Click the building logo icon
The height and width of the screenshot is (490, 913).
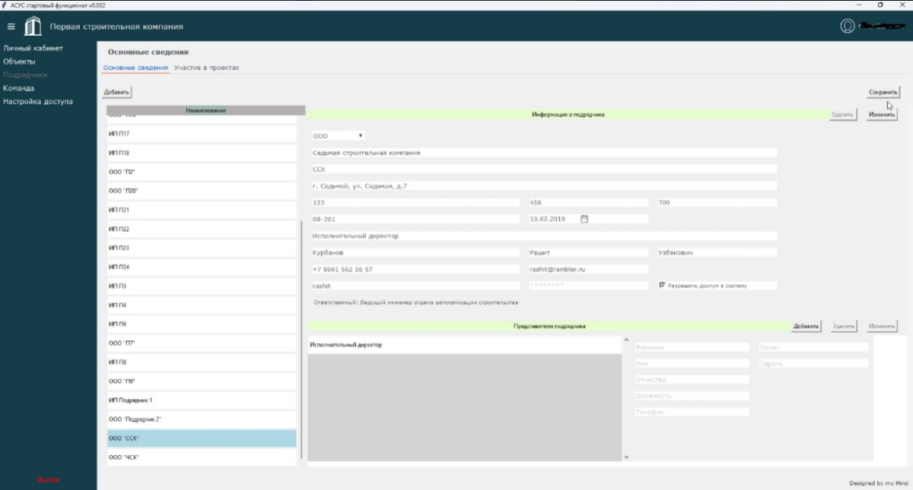pyautogui.click(x=33, y=27)
